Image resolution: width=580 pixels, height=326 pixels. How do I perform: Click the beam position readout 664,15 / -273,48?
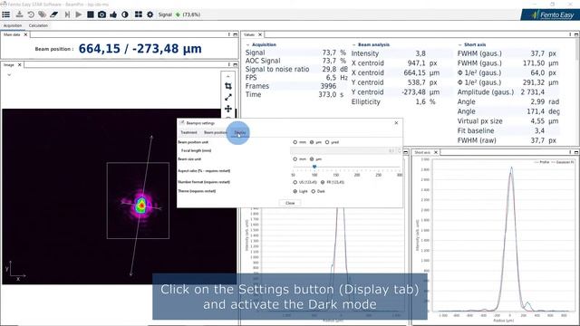tap(140, 49)
